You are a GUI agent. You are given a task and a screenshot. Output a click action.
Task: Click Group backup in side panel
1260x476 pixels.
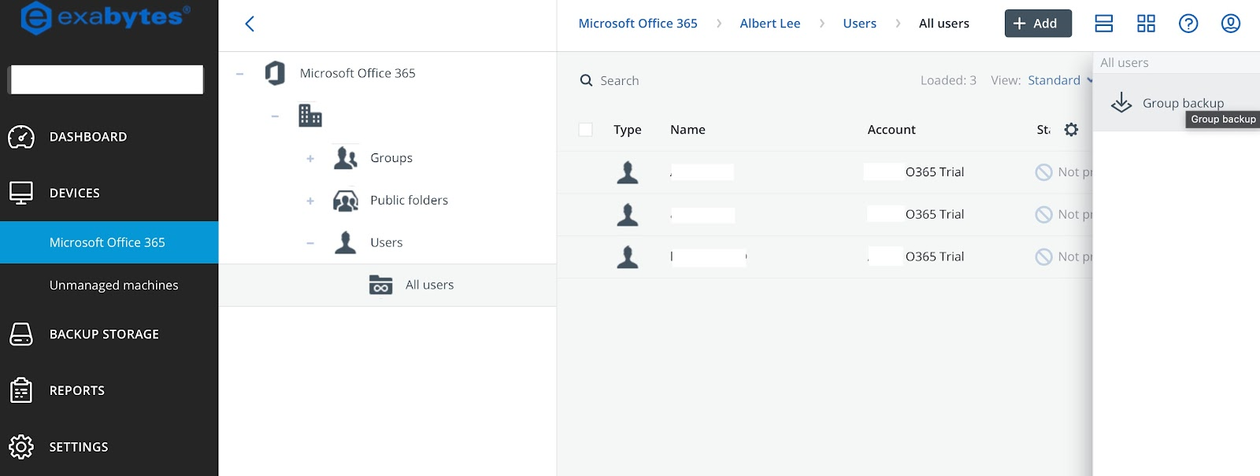coord(1177,103)
